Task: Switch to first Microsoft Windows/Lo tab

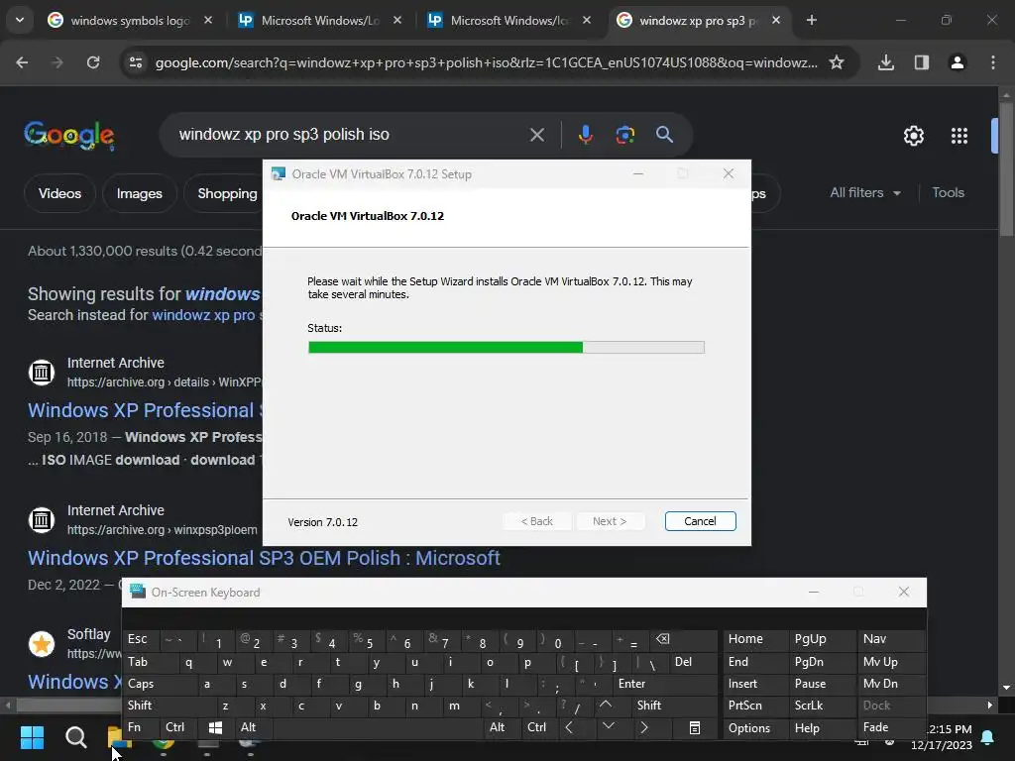Action: point(320,20)
